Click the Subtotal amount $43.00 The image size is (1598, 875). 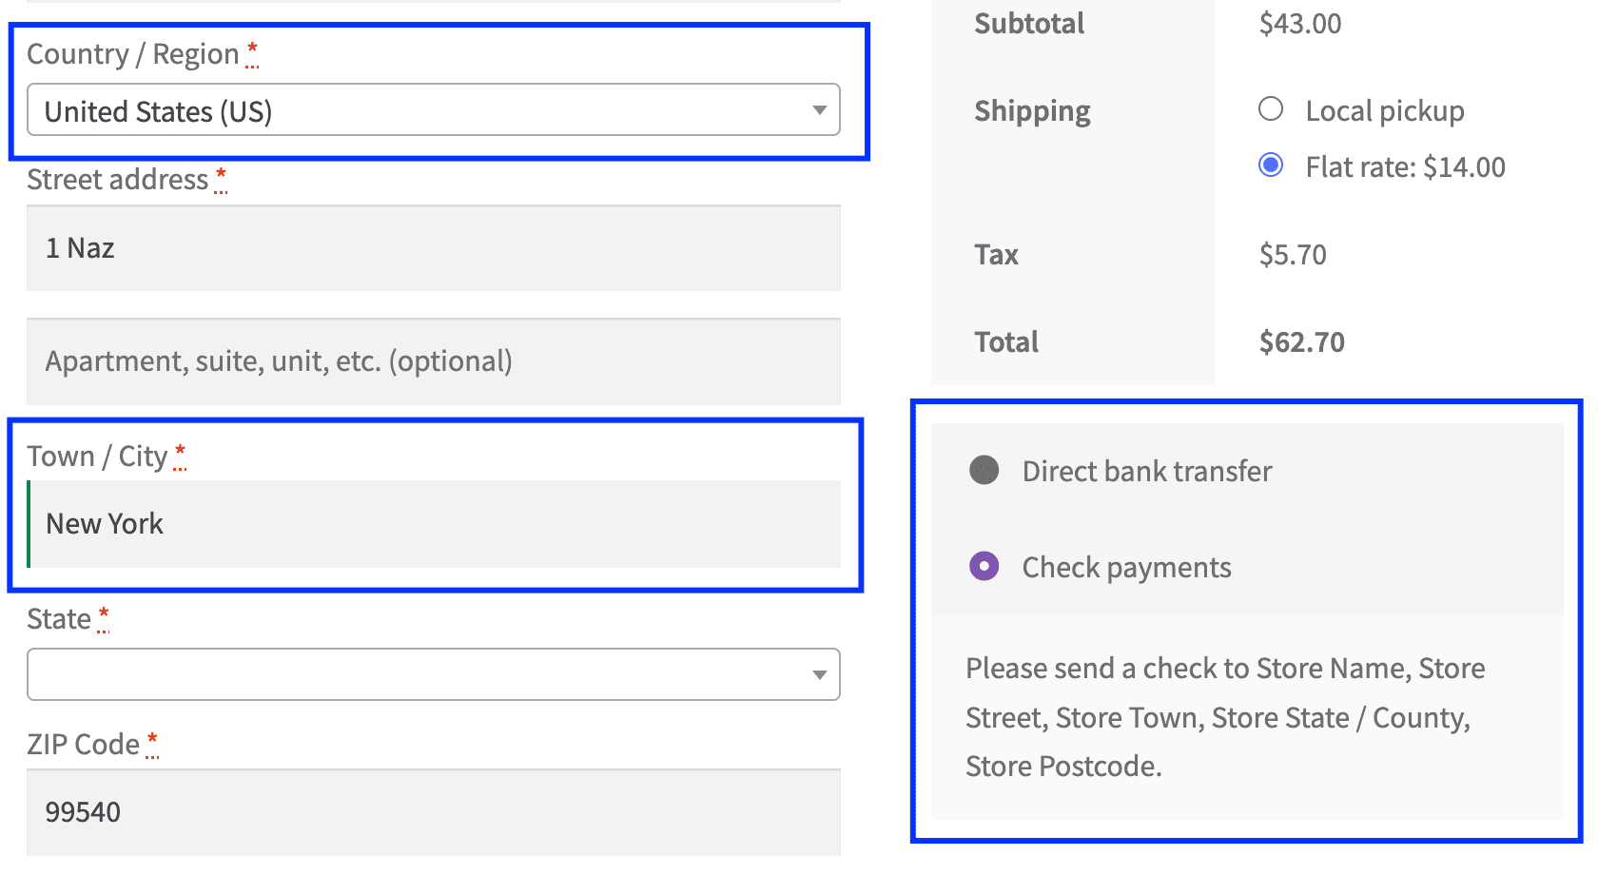point(1300,24)
